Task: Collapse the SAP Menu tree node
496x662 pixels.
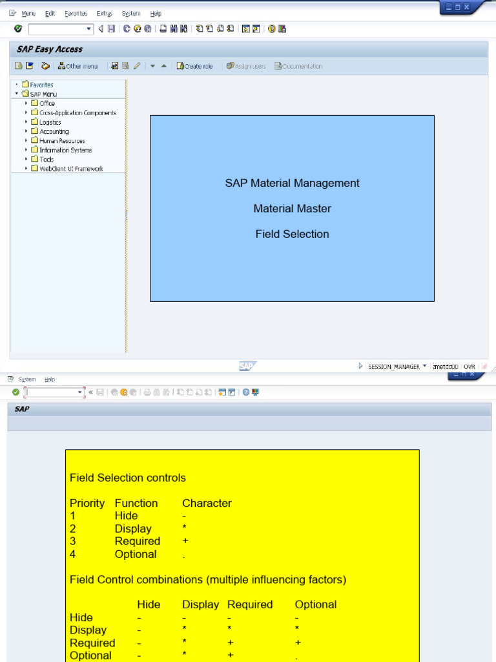Action: [x=17, y=93]
